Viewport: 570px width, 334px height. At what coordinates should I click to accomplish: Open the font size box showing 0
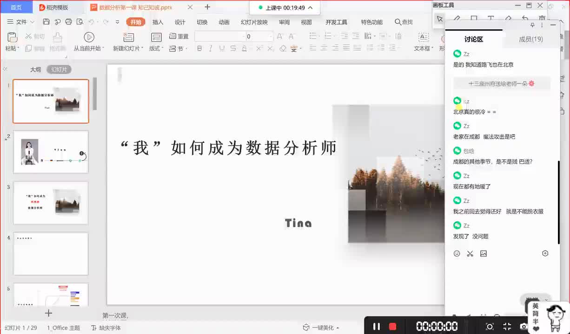click(259, 36)
